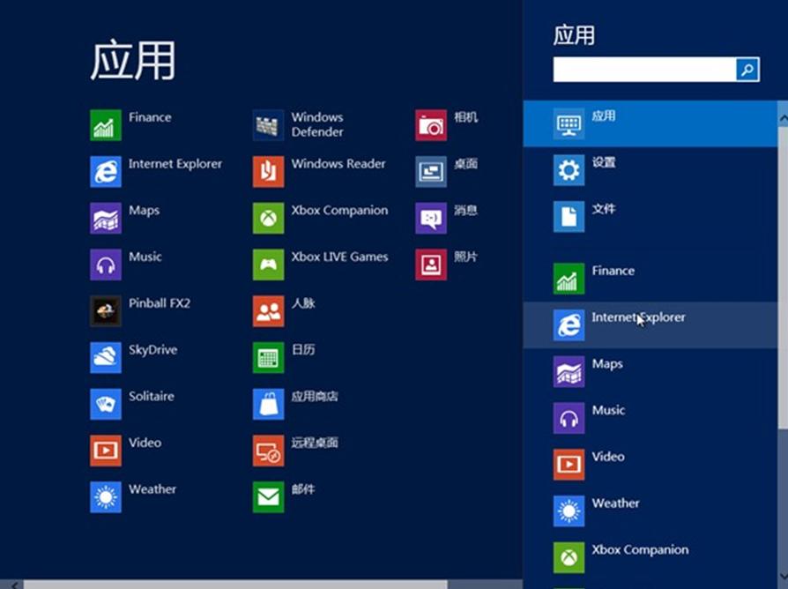Choose Internet Explorer in the search pane
The width and height of the screenshot is (788, 589).
click(x=650, y=325)
